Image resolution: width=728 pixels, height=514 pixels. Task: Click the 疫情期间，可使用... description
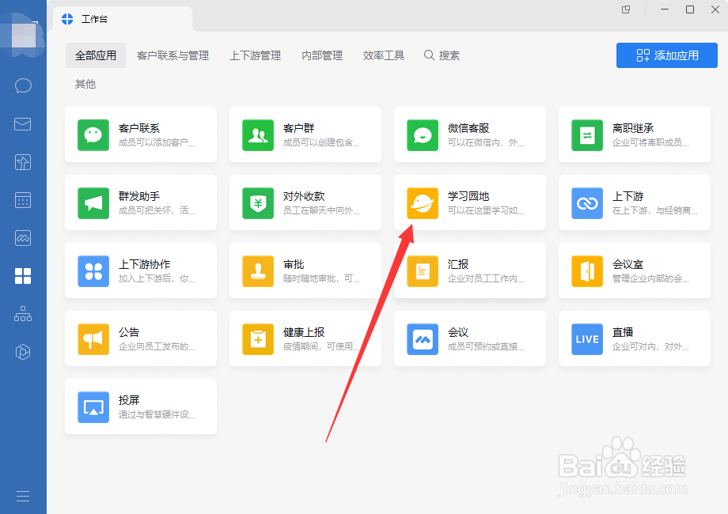pyautogui.click(x=321, y=346)
